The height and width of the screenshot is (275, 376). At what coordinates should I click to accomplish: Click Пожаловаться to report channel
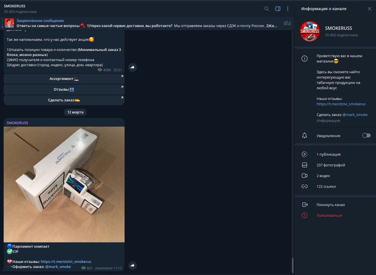[x=329, y=215]
